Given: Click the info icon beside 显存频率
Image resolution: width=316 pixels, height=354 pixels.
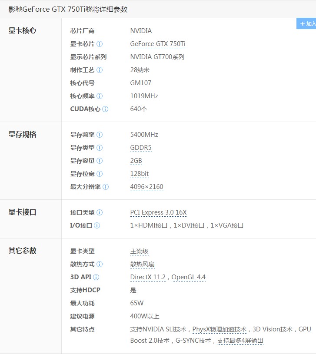Looking at the screenshot, I should pyautogui.click(x=100, y=135).
